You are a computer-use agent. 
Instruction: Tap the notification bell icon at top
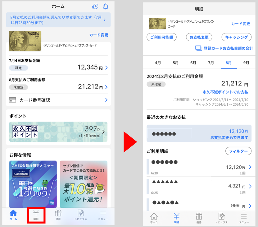pyautogui.click(x=106, y=6)
